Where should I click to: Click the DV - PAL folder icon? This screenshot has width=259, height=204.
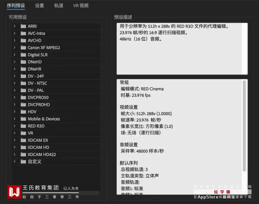pos(23,90)
